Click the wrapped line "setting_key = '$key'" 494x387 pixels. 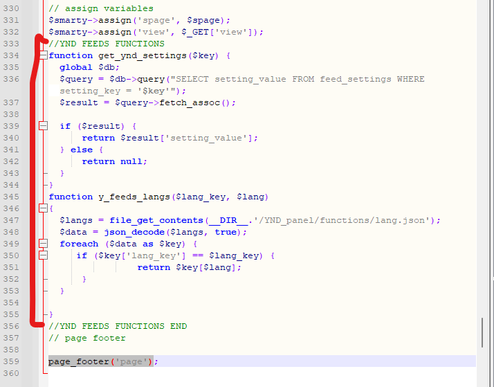[117, 91]
